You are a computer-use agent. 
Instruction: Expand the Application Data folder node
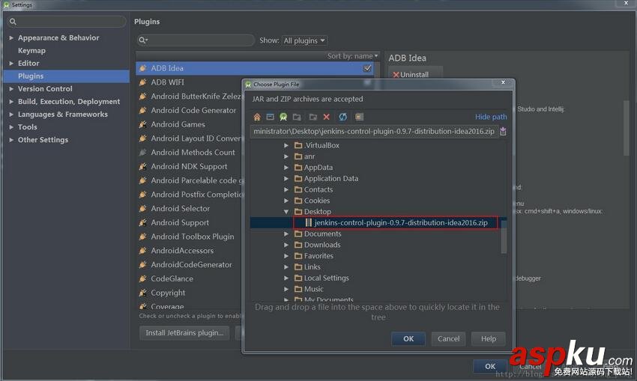click(x=286, y=179)
